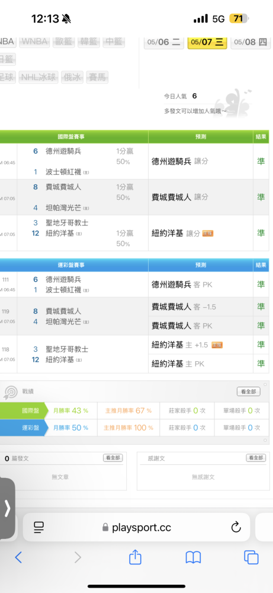273x593 pixels.
Task: Select the 05/06 二 date tab
Action: click(x=164, y=42)
